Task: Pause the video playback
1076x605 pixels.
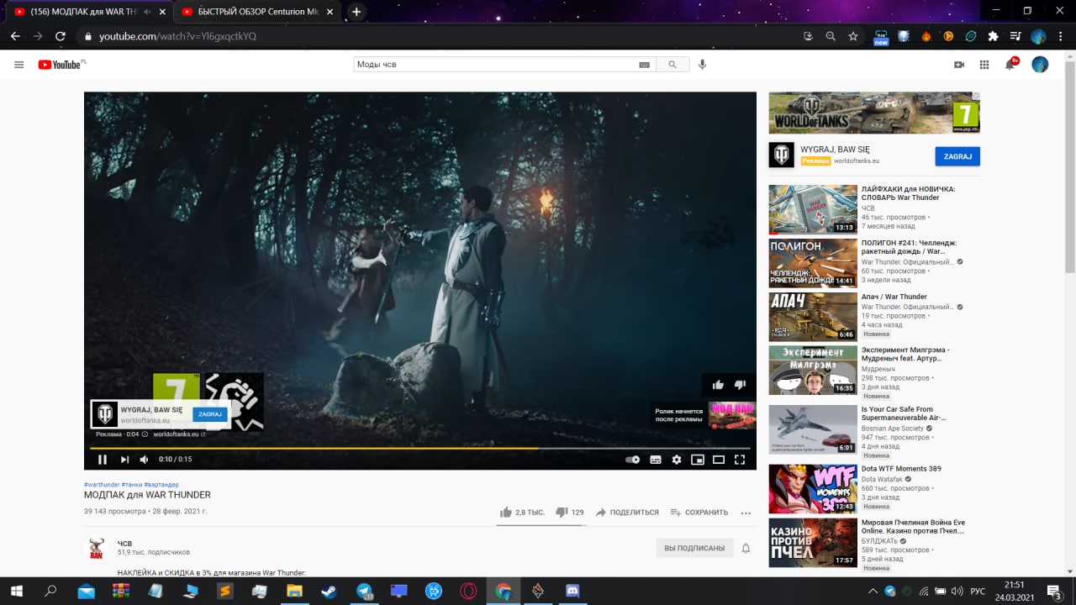Action: (103, 460)
